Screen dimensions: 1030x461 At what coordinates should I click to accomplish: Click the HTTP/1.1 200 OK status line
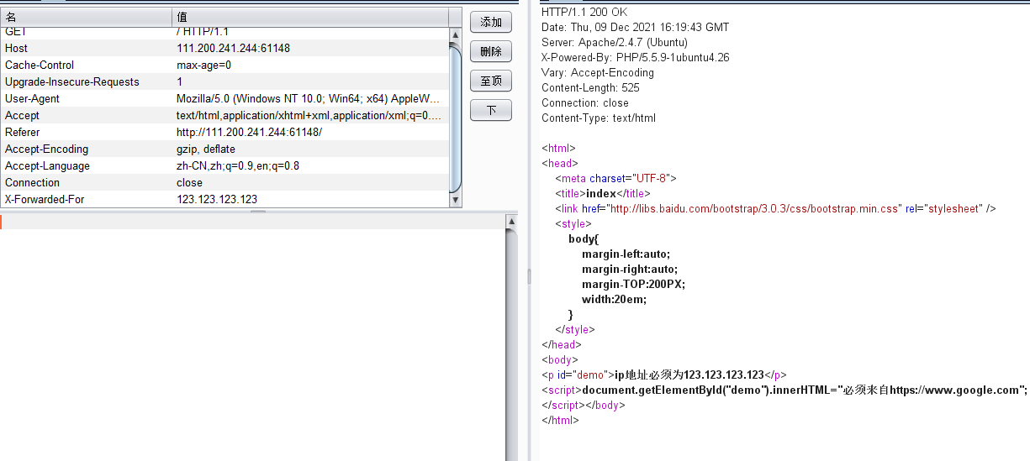point(584,12)
